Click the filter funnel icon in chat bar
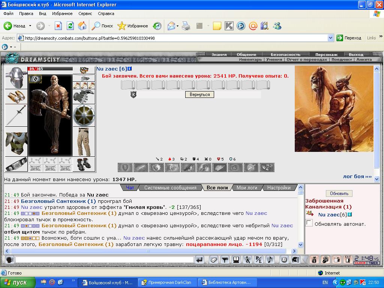 225,259
